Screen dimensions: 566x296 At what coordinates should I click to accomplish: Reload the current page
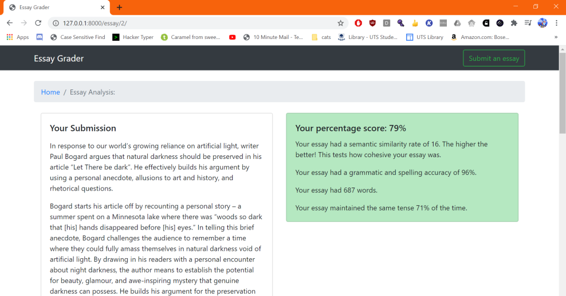click(38, 23)
